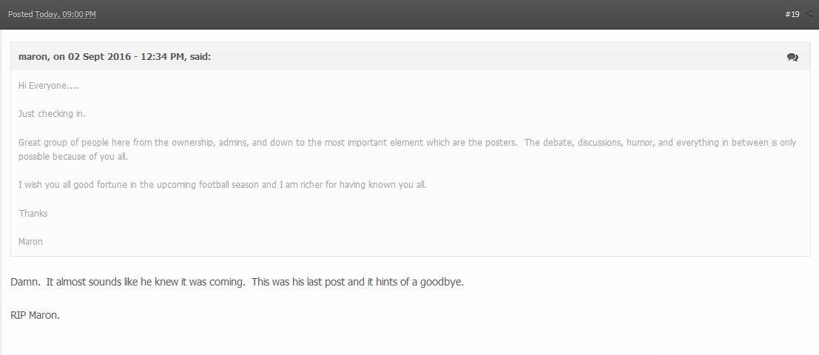819x355 pixels.
Task: Click username 'maron' in quote header
Action: pos(33,56)
